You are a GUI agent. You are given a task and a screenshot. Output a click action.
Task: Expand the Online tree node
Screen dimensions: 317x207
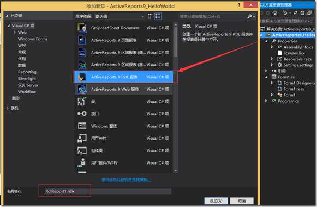click(x=7, y=108)
